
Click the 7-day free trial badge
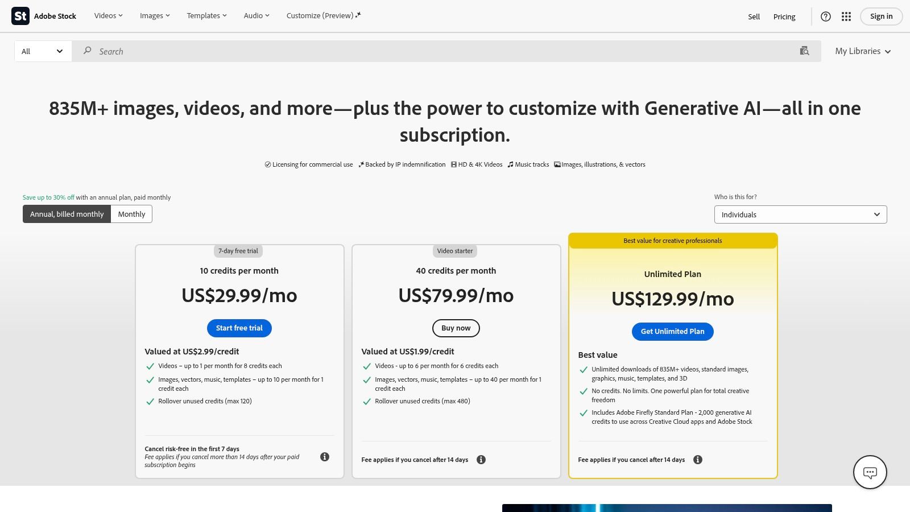238,251
